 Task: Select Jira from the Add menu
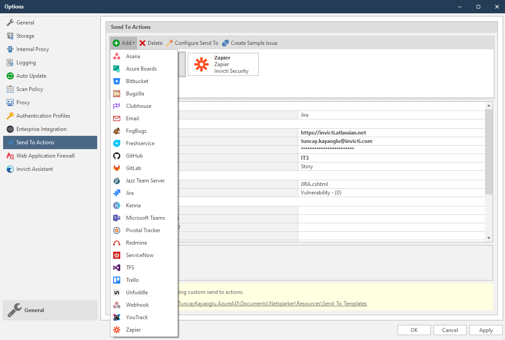pos(129,193)
